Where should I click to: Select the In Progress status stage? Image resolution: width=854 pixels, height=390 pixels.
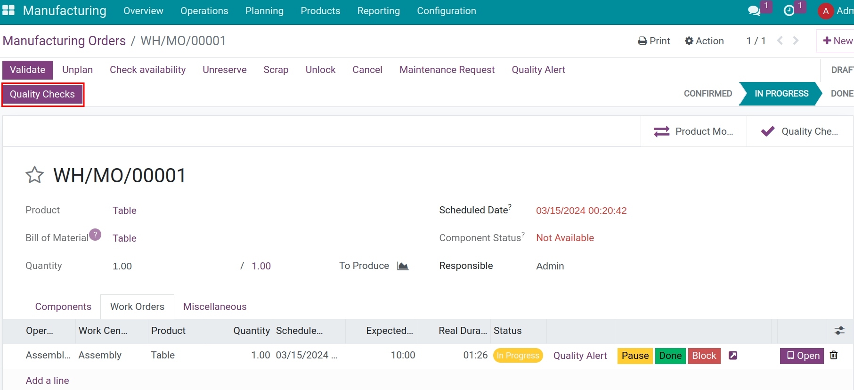pos(781,93)
